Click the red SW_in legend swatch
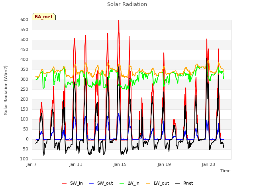 point(65,184)
